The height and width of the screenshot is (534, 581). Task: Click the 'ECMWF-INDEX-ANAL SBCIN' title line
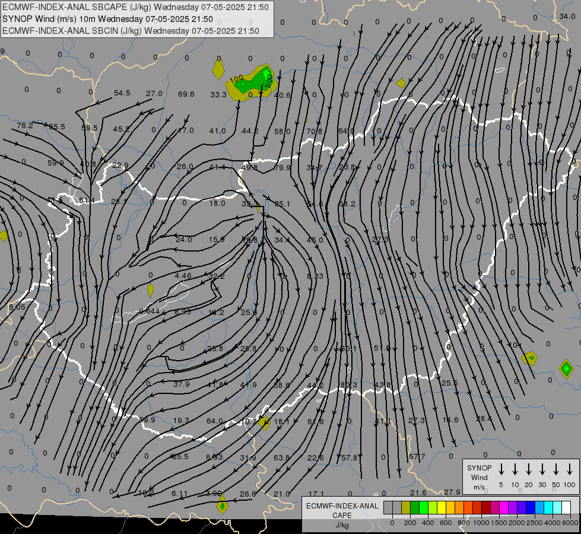tap(131, 31)
